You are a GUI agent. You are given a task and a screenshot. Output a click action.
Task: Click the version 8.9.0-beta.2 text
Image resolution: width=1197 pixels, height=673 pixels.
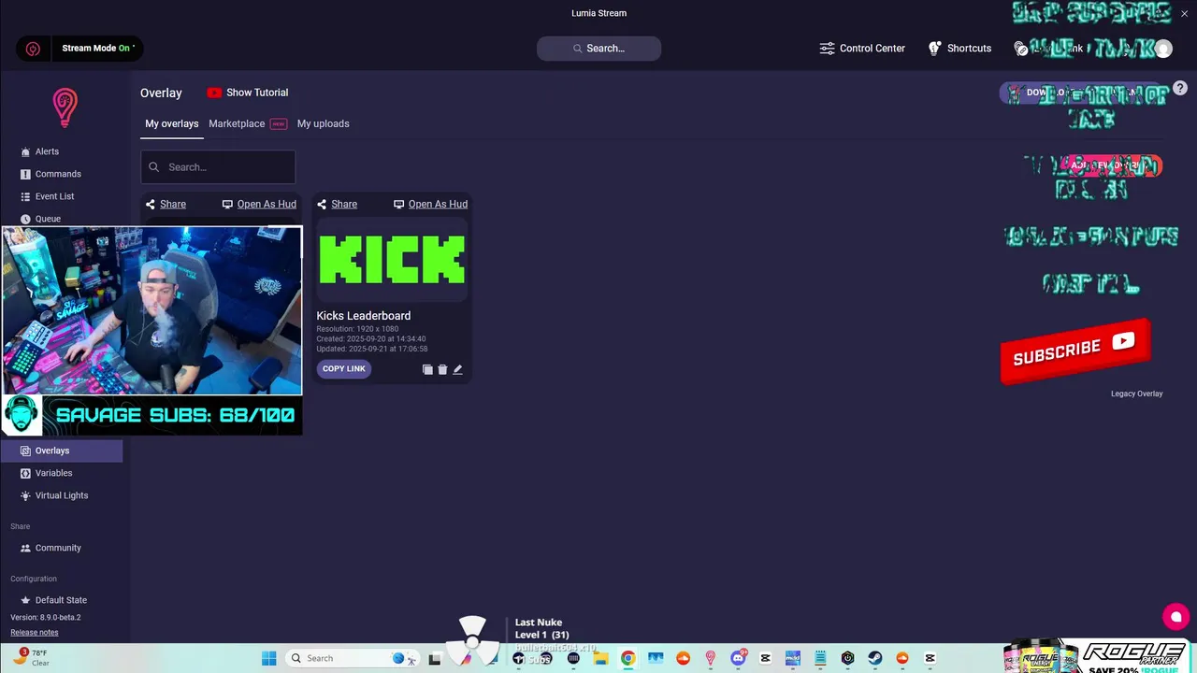[46, 618]
